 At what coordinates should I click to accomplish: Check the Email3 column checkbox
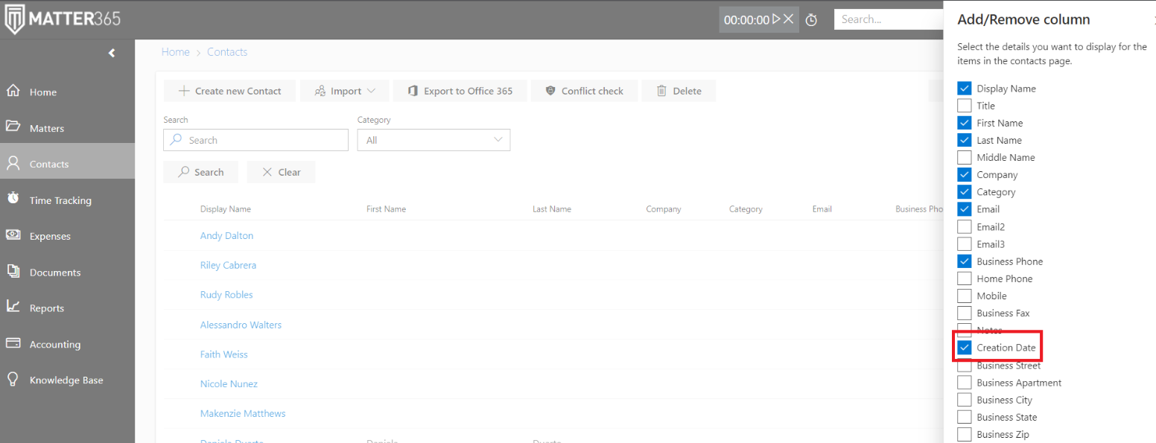pos(965,243)
